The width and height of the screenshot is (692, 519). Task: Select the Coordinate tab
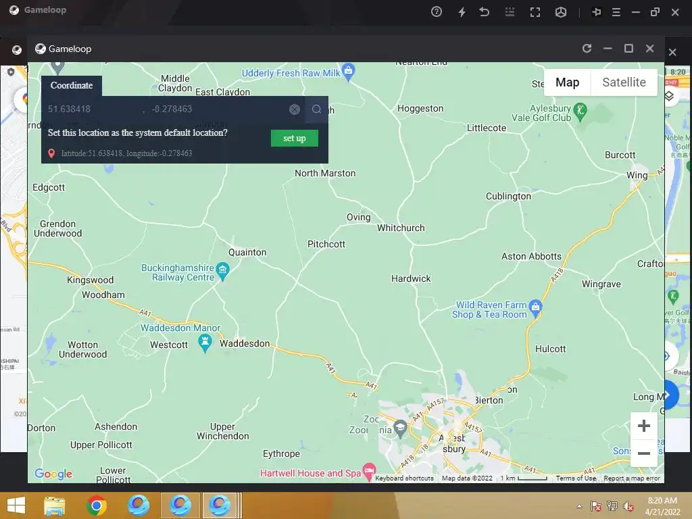[x=72, y=86]
